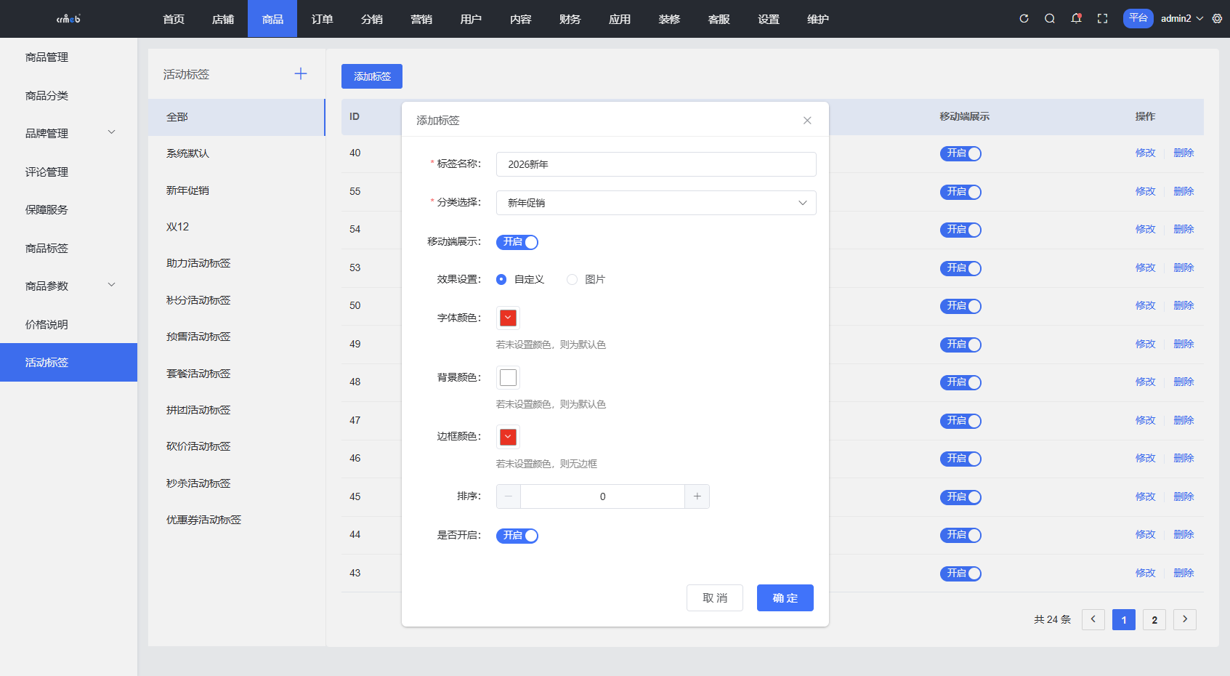Viewport: 1230px width, 676px height.
Task: Toggle fullscreen mode icon
Action: click(1102, 19)
